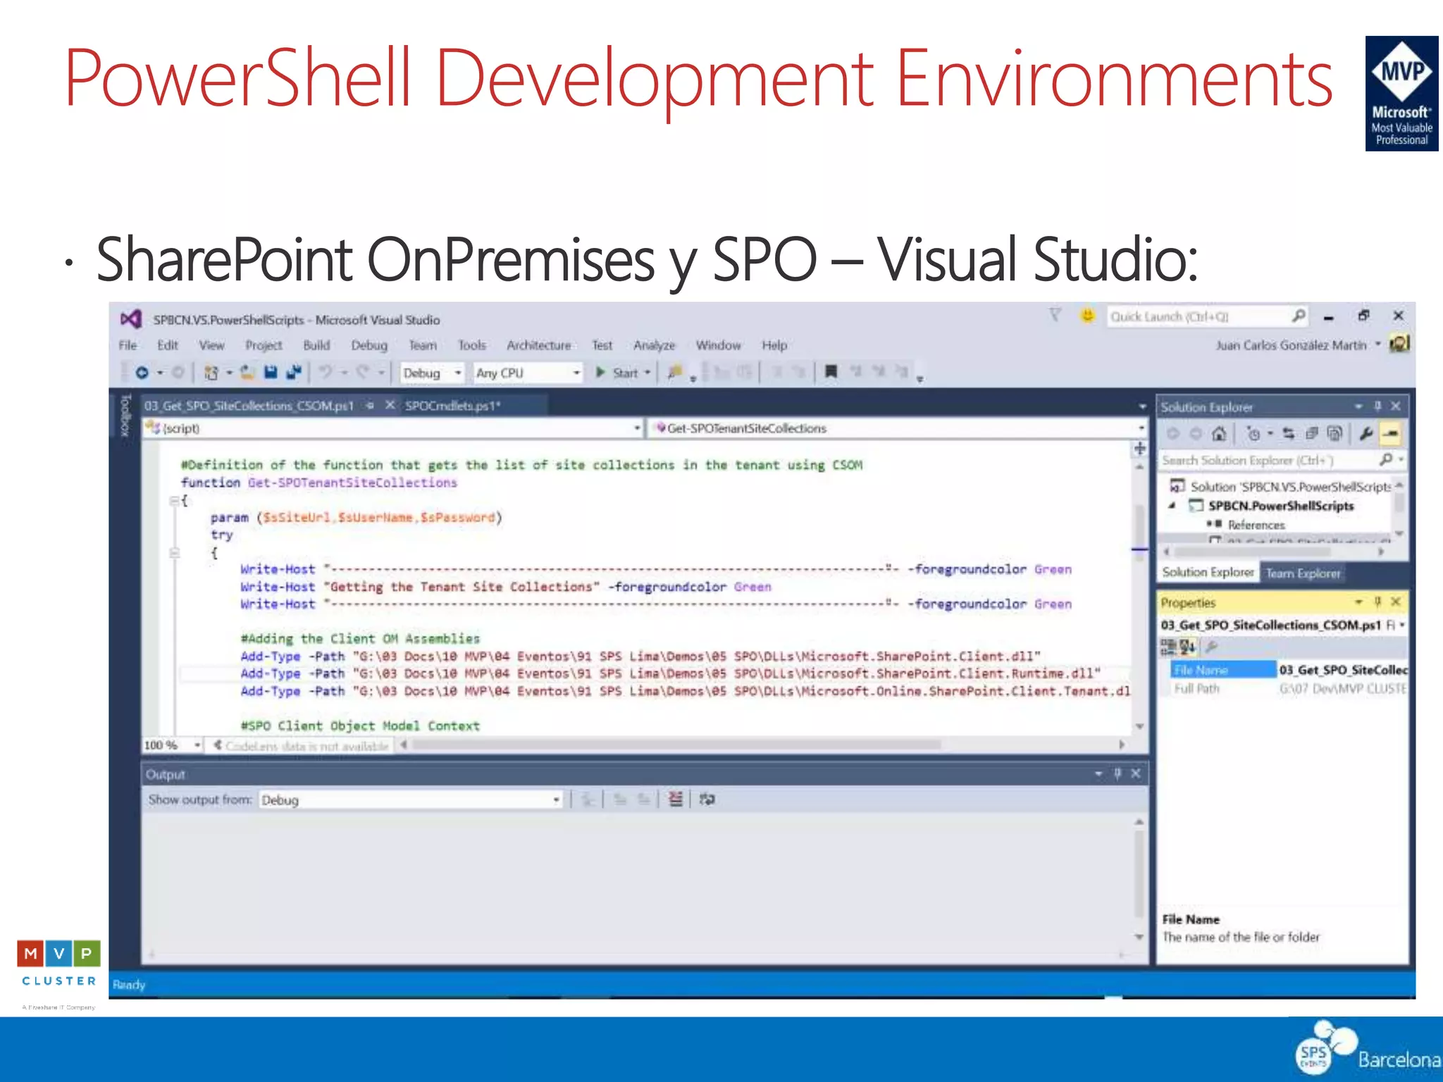This screenshot has width=1443, height=1082.
Task: Click the Solution Explorer horizontal scrollbar
Action: click(x=1274, y=552)
